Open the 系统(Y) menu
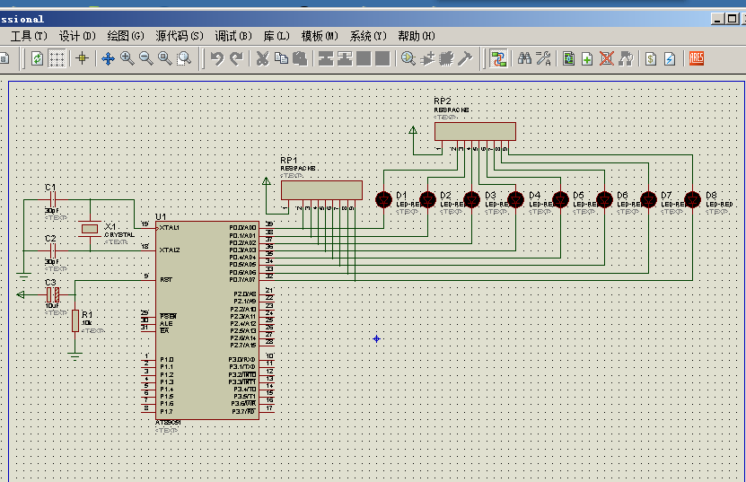Screen dimensions: 746x482 pyautogui.click(x=368, y=36)
